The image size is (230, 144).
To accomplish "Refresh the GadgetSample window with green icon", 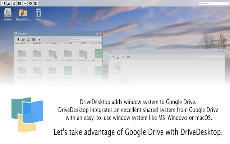I will coord(220,51).
